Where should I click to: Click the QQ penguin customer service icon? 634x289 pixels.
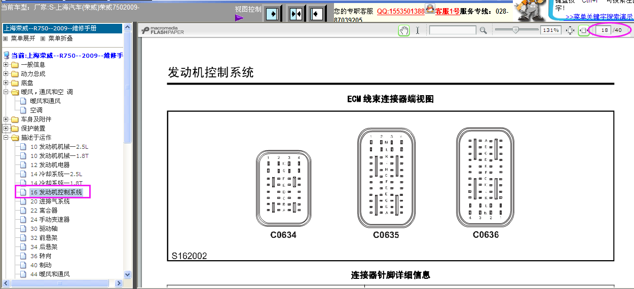[430, 9]
